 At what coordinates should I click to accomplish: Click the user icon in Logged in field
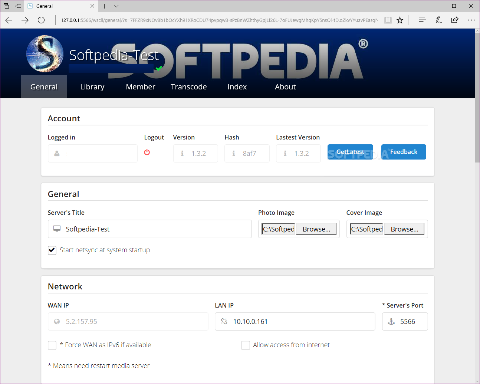click(57, 153)
